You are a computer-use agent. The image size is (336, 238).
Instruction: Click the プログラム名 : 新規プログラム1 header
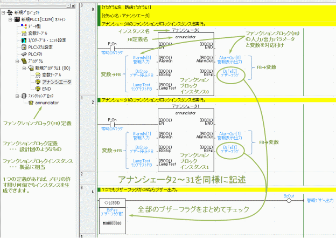point(127,8)
